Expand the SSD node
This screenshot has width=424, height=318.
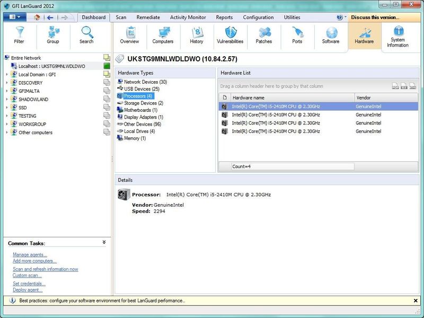[7, 108]
